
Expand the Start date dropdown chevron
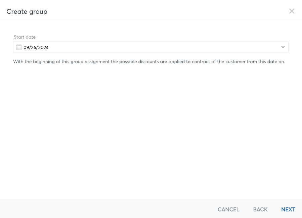pos(283,47)
